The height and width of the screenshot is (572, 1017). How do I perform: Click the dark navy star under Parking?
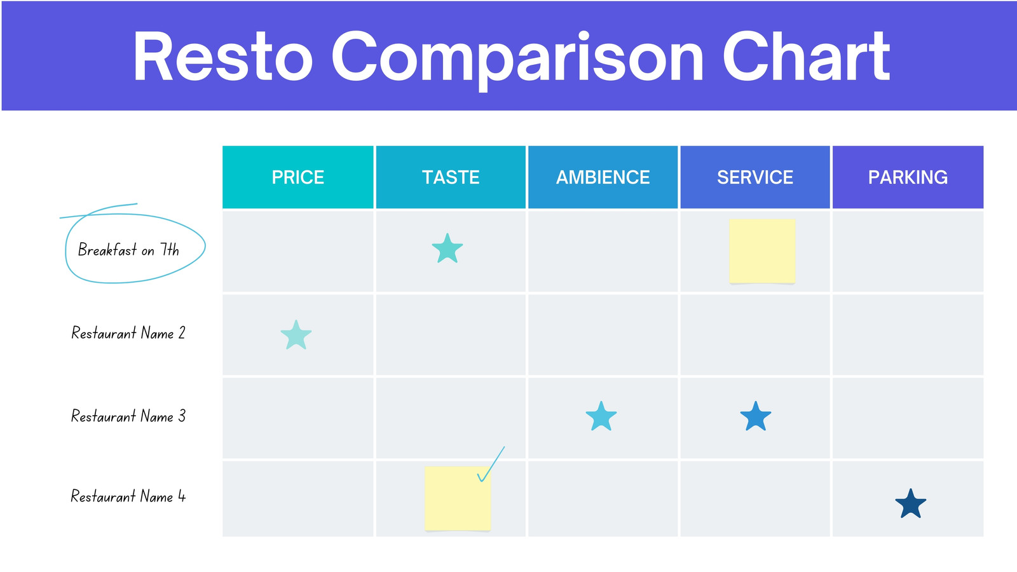911,504
